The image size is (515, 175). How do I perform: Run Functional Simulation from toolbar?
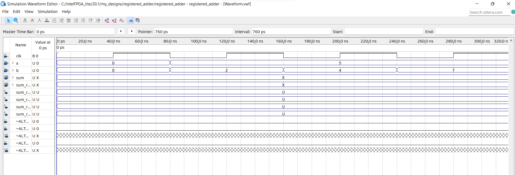click(107, 20)
